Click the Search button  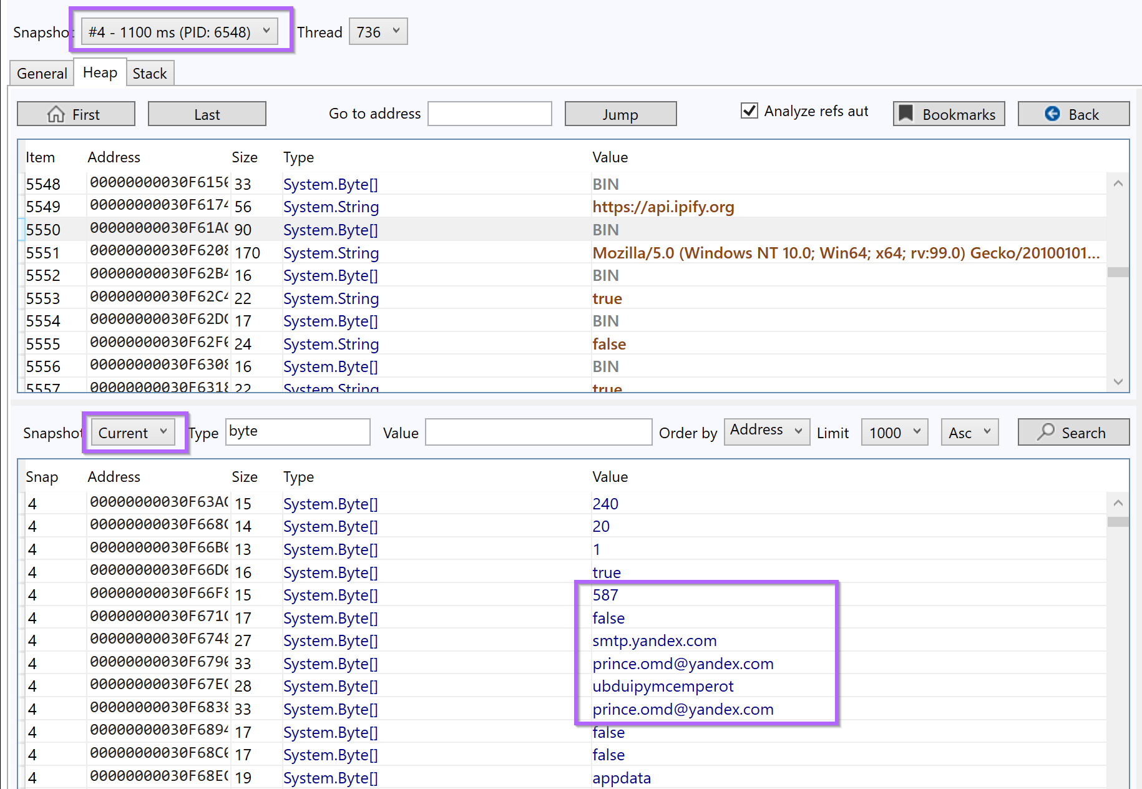pos(1073,432)
